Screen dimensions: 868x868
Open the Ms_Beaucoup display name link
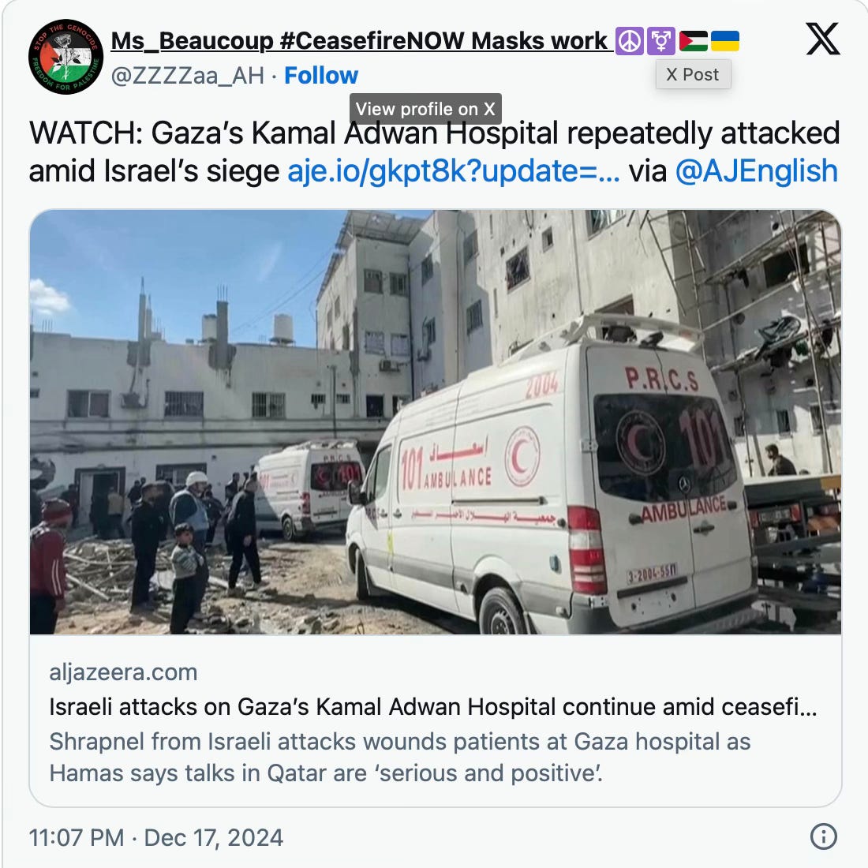[x=359, y=41]
